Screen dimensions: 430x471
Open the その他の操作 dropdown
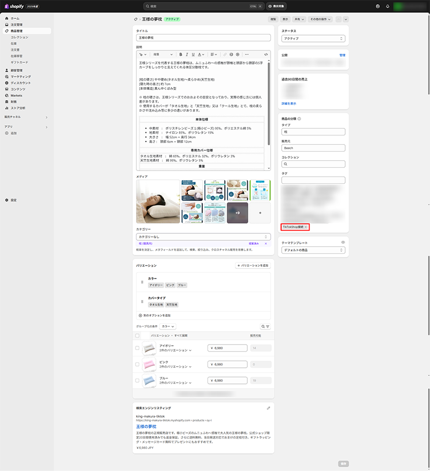tap(320, 19)
